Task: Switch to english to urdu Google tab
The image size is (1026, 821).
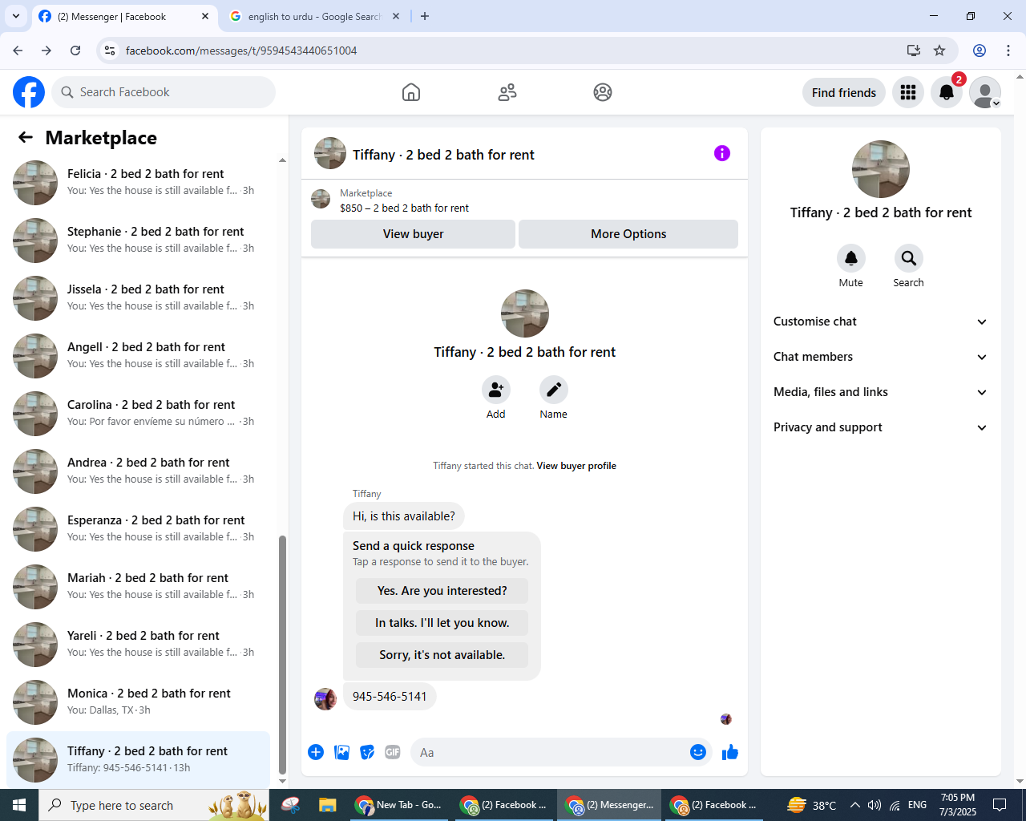Action: [x=314, y=17]
